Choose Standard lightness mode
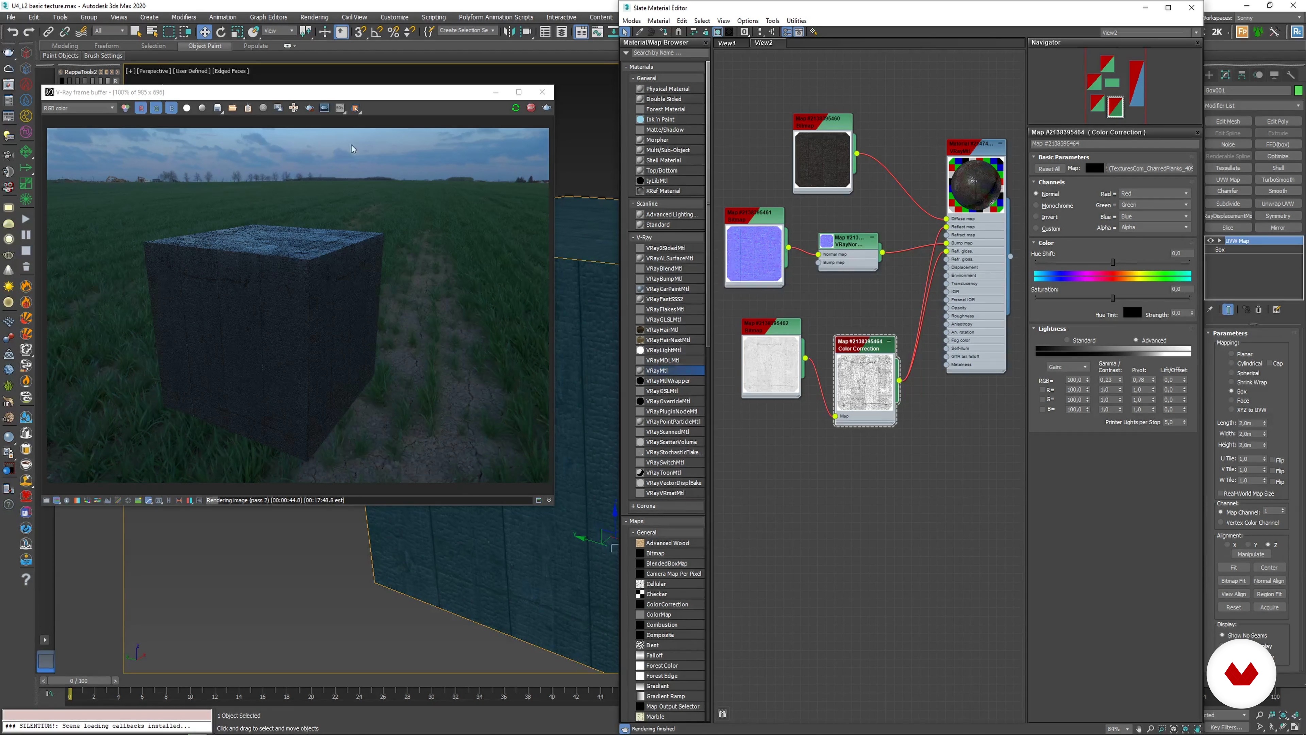This screenshot has width=1306, height=735. tap(1067, 340)
